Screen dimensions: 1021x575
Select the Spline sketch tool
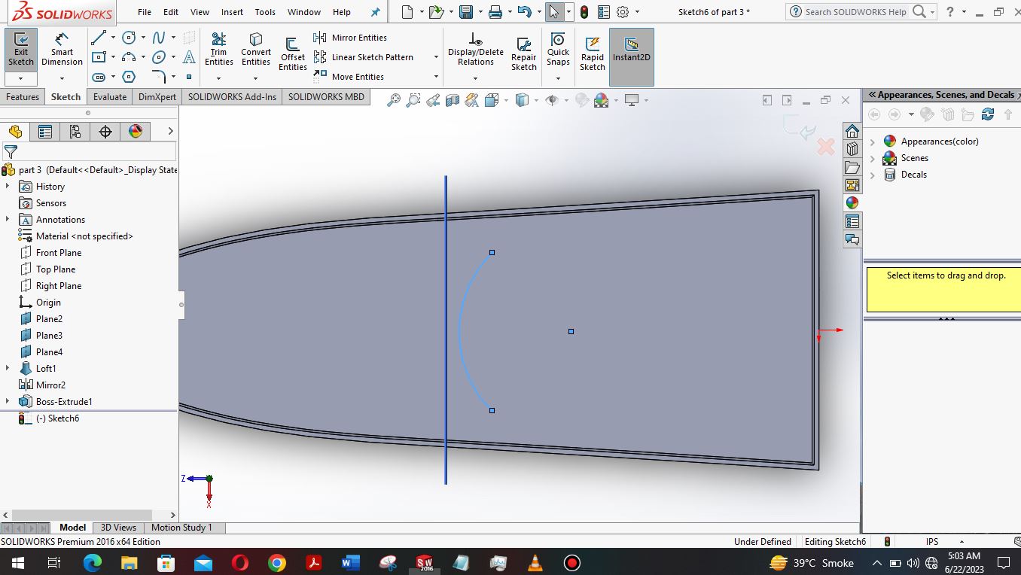(x=159, y=38)
